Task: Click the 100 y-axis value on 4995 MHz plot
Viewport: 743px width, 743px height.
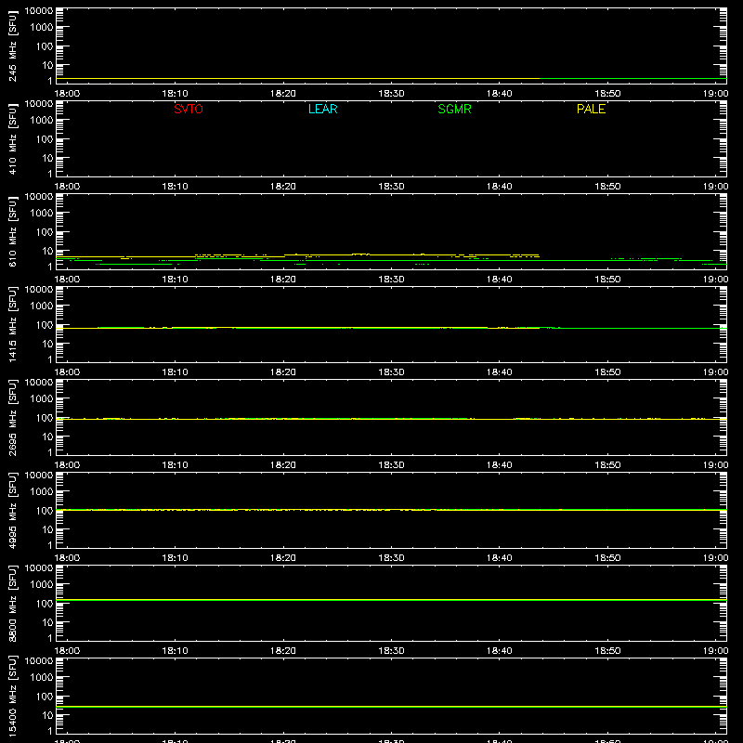Action: tap(45, 510)
